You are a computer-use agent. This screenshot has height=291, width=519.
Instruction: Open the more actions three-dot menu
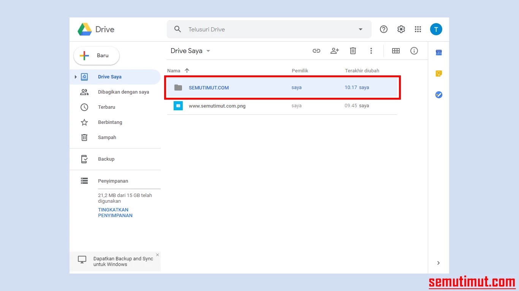click(371, 51)
